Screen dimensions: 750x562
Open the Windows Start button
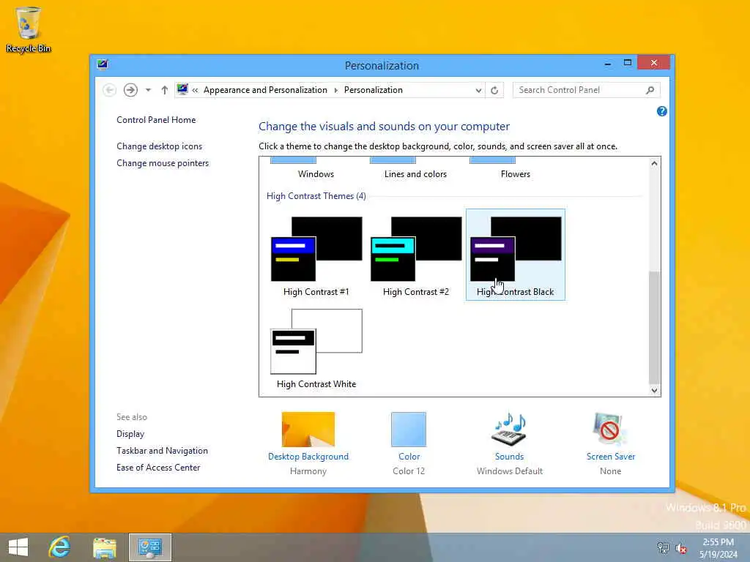(x=18, y=547)
